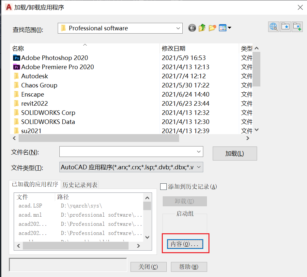
Task: Go up one folder level icon
Action: click(x=202, y=28)
